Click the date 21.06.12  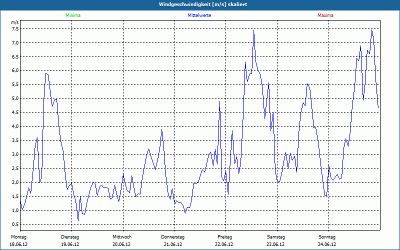click(173, 244)
